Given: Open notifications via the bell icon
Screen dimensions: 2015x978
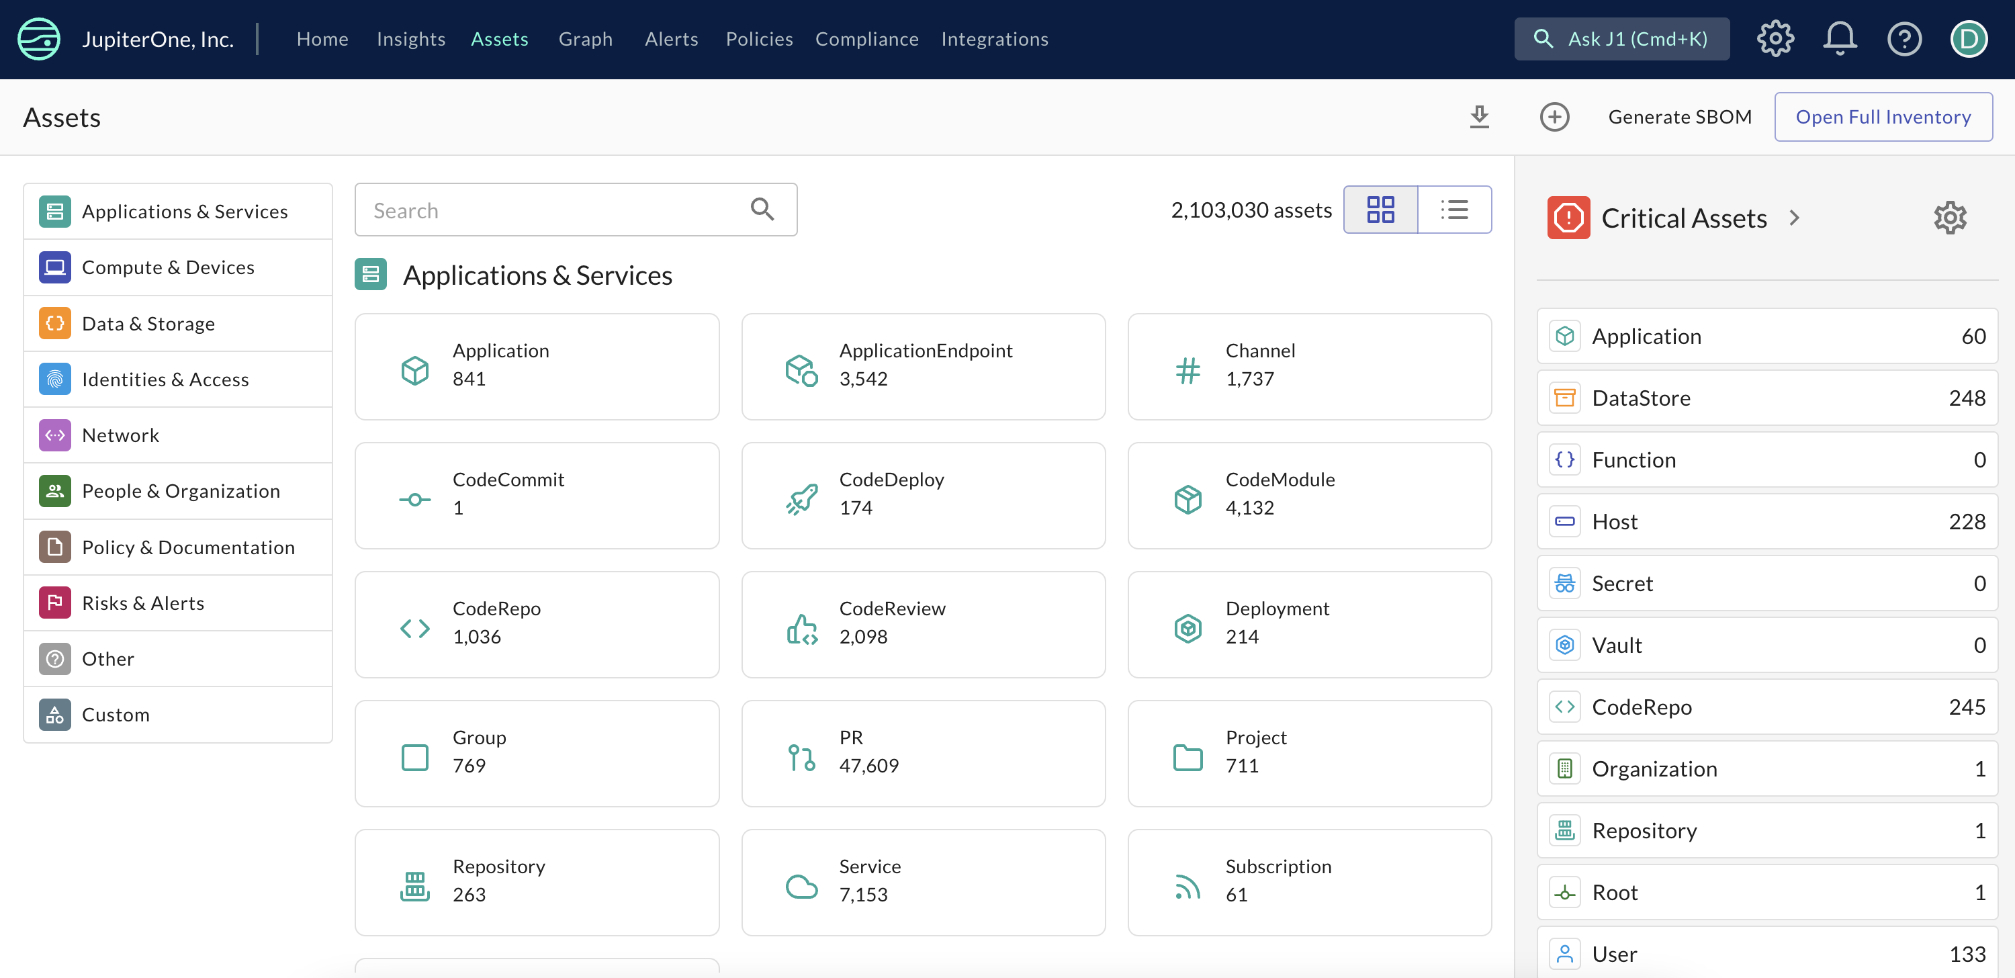Looking at the screenshot, I should 1839,38.
